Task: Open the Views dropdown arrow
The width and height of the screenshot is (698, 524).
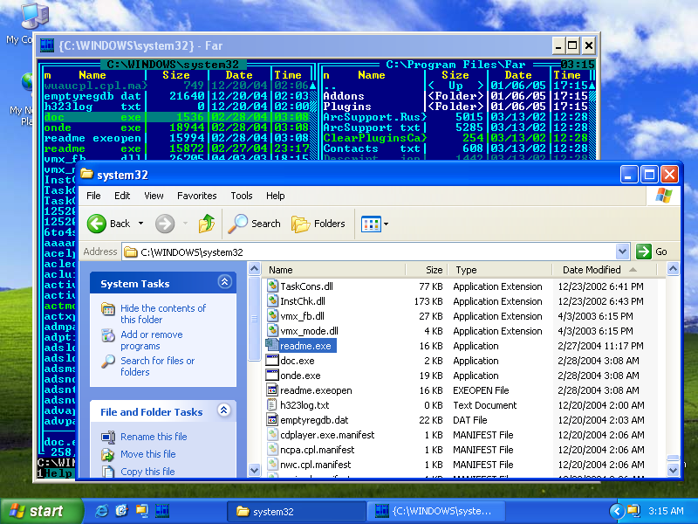Action: coord(386,224)
